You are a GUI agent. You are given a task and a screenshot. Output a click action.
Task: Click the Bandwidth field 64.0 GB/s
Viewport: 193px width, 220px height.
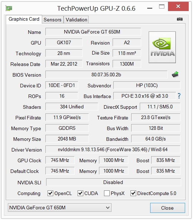click(156, 139)
